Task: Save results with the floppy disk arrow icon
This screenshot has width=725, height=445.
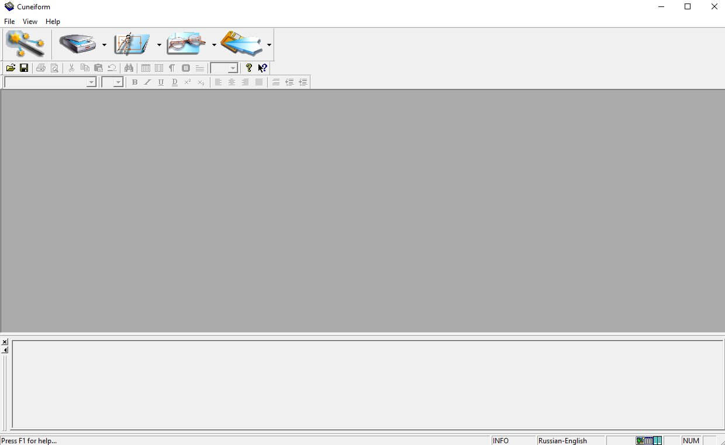Action: [x=241, y=44]
